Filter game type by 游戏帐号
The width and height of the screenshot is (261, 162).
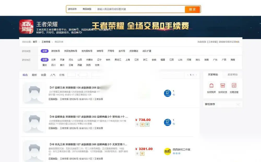tap(55, 51)
